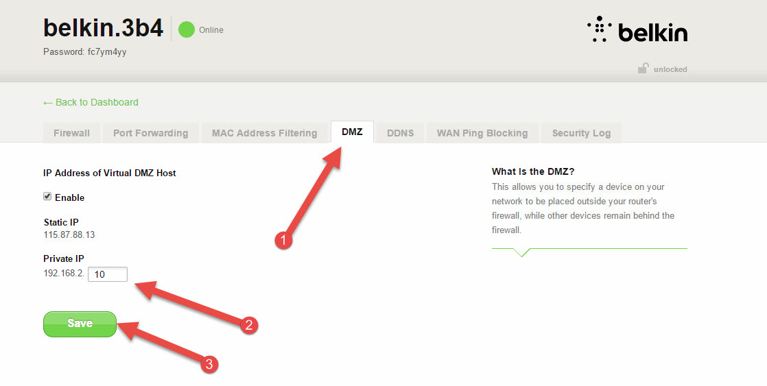Open the Port Forwarding tab
This screenshot has height=386, width=767.
pos(150,133)
